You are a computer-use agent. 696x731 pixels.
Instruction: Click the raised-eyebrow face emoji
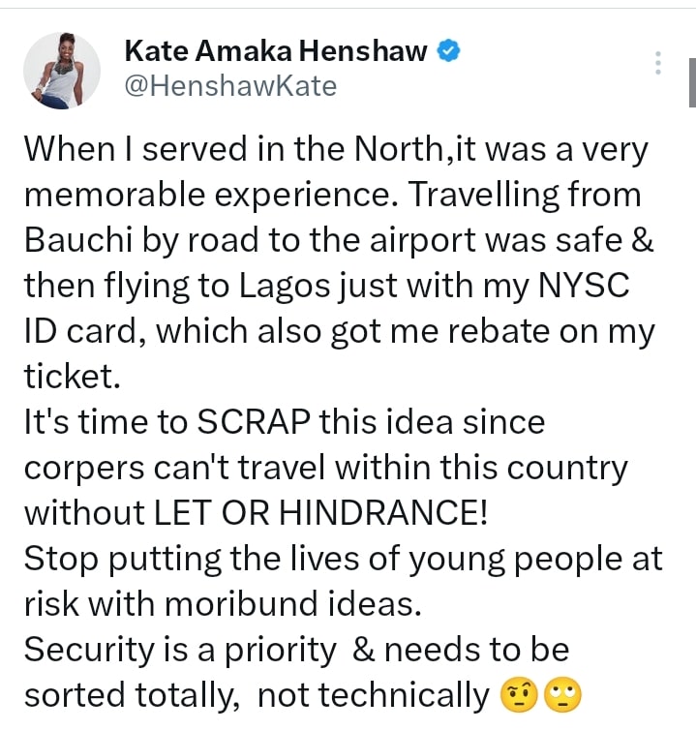pyautogui.click(x=520, y=694)
